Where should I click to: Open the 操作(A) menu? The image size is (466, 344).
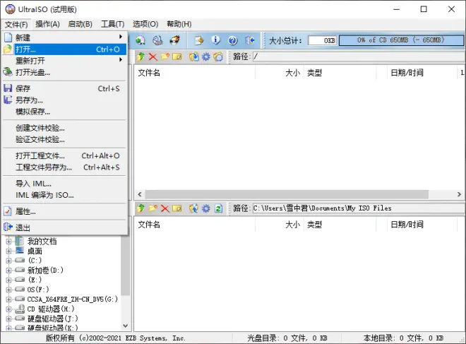pos(47,24)
